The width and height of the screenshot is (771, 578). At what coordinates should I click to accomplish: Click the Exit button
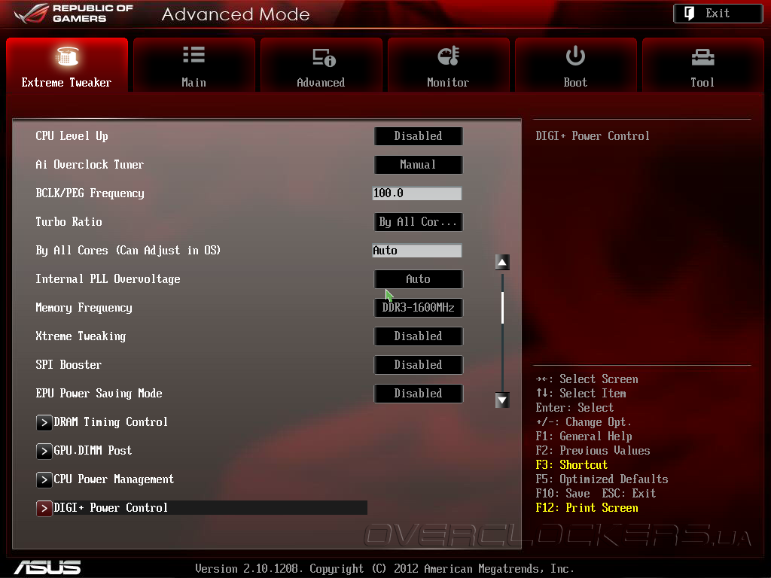718,14
